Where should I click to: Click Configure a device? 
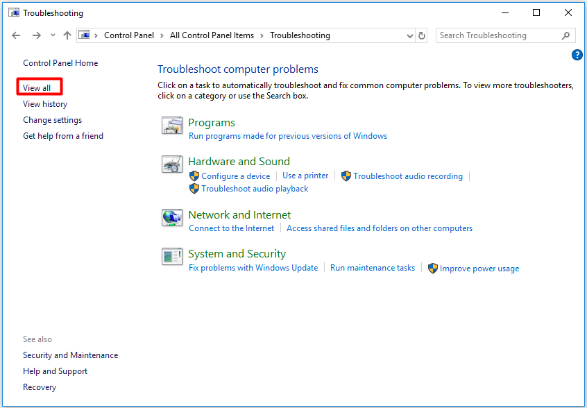[235, 176]
